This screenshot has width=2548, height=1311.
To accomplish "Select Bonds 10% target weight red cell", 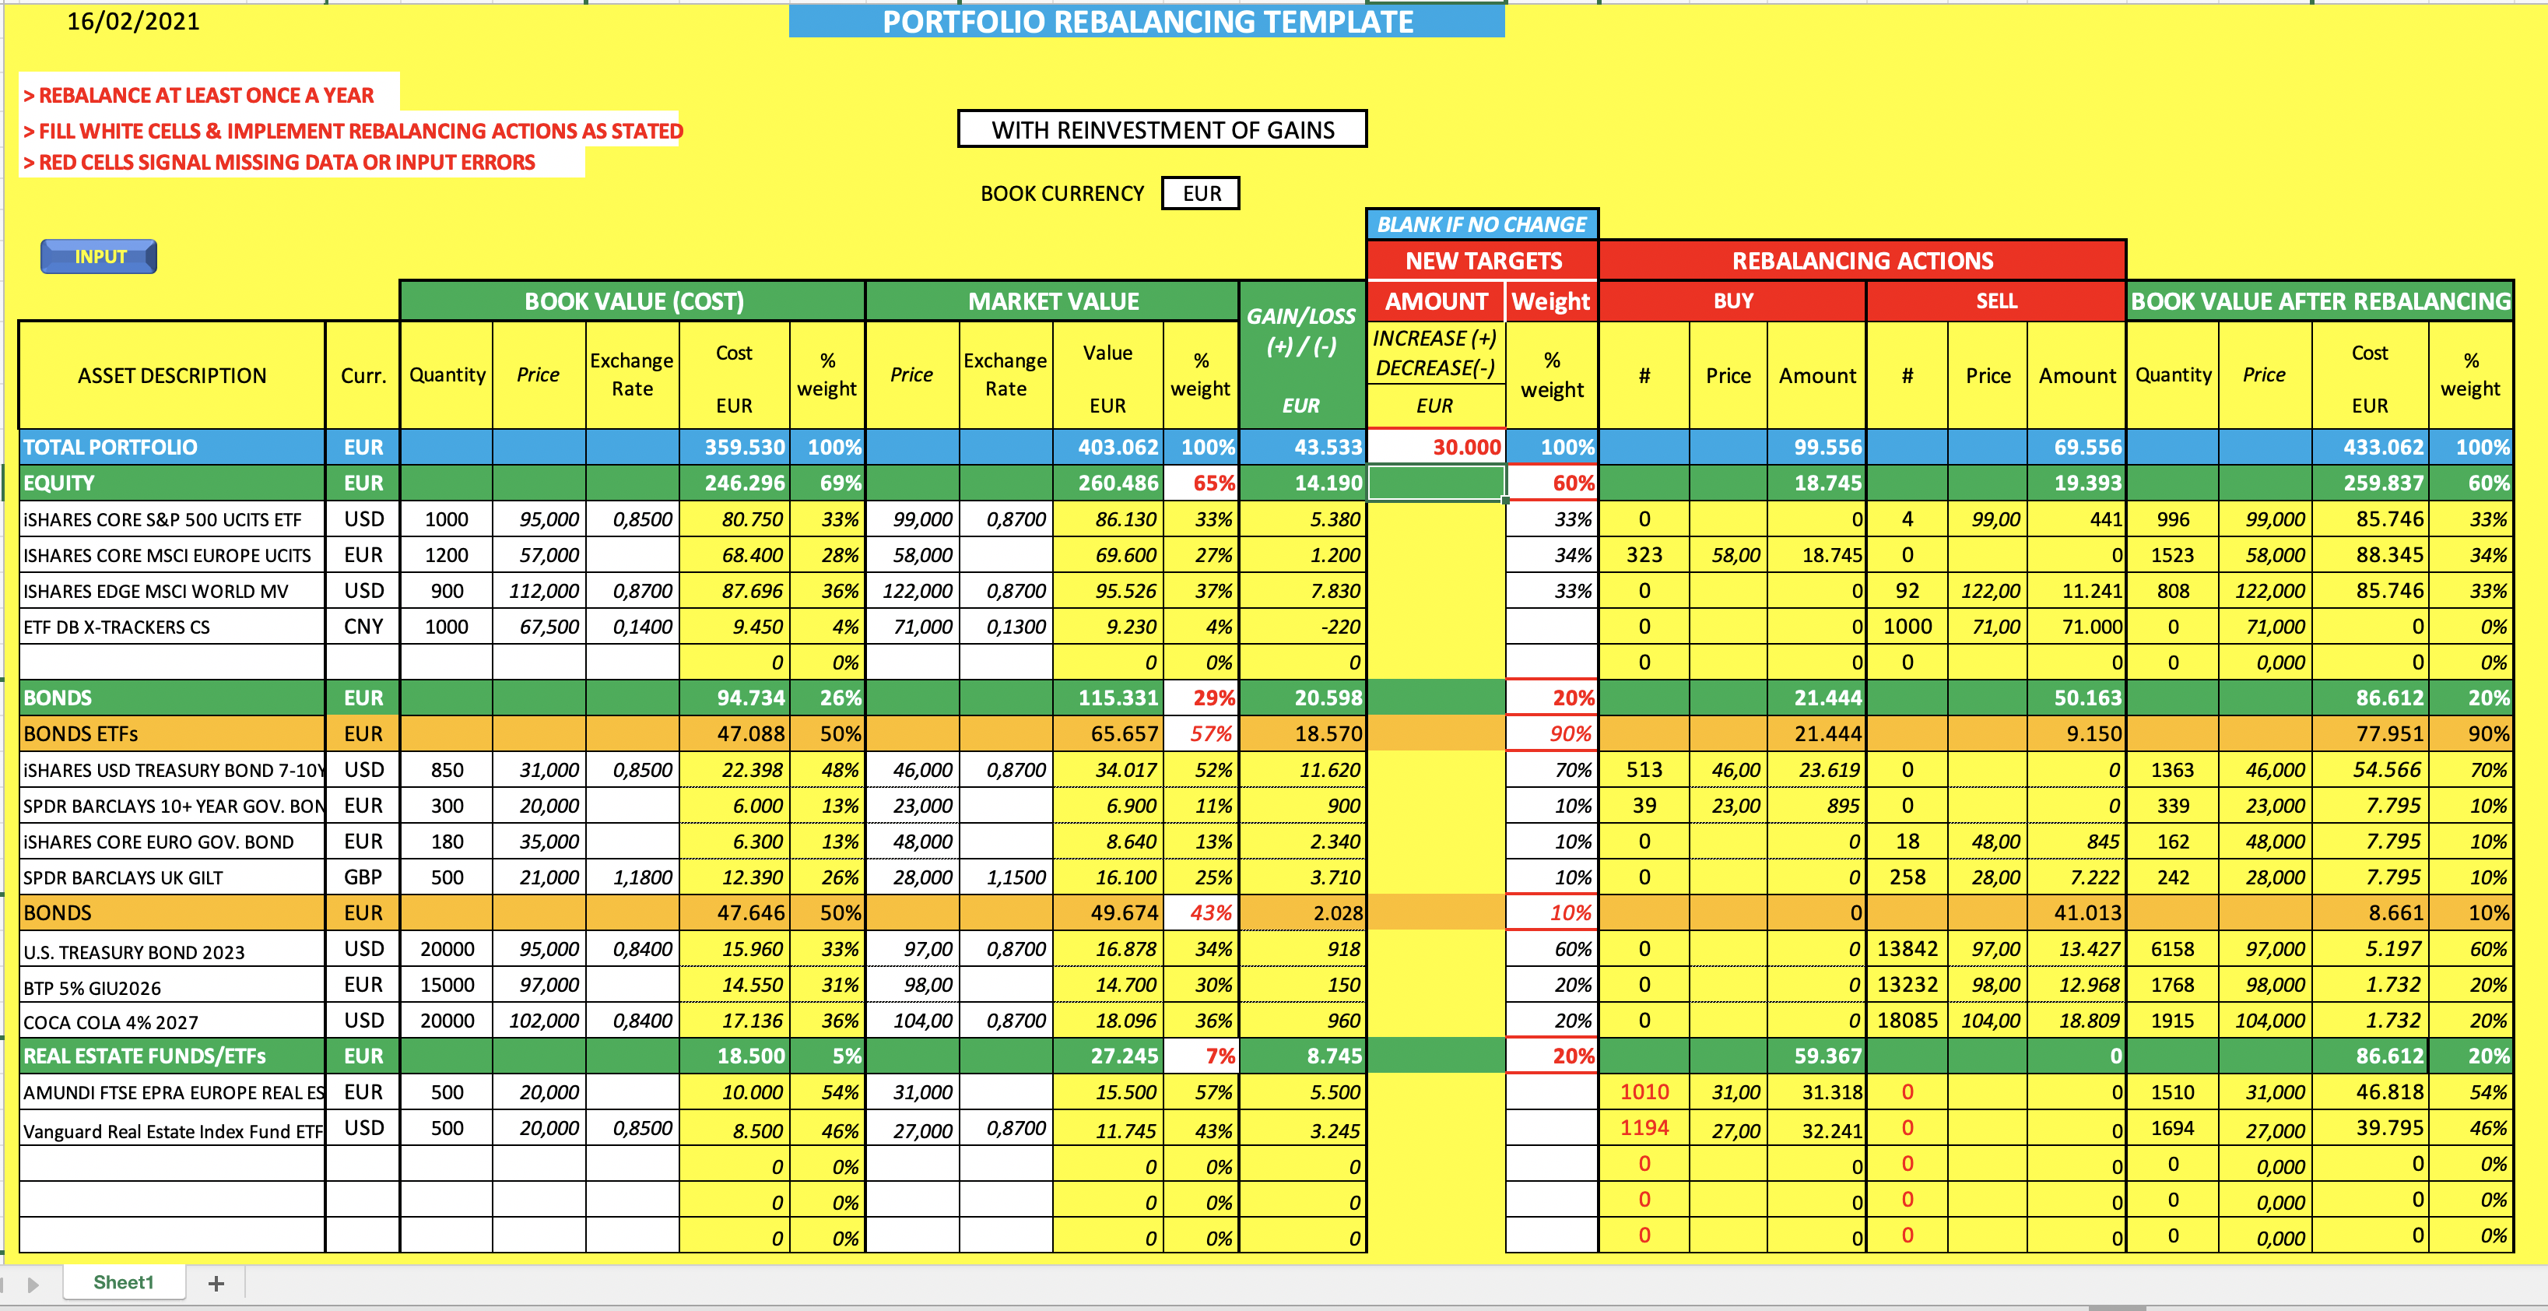I will click(1552, 912).
